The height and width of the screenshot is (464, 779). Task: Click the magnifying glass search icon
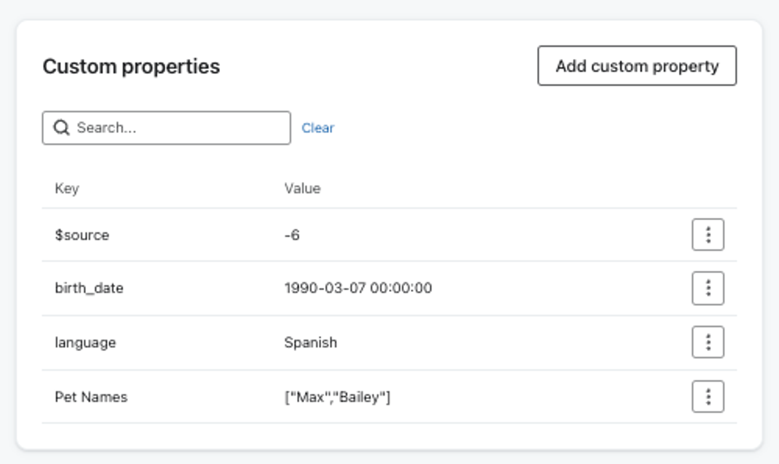tap(61, 128)
